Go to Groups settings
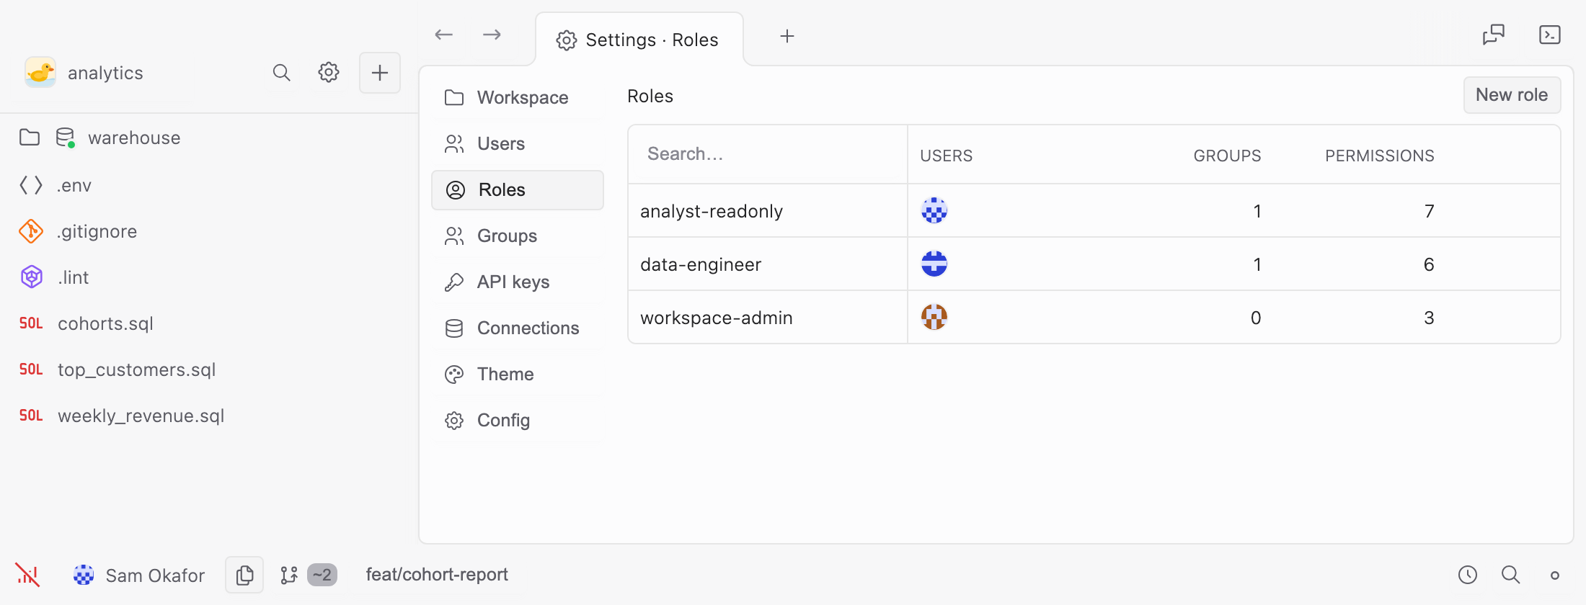Image resolution: width=1586 pixels, height=605 pixels. click(518, 236)
